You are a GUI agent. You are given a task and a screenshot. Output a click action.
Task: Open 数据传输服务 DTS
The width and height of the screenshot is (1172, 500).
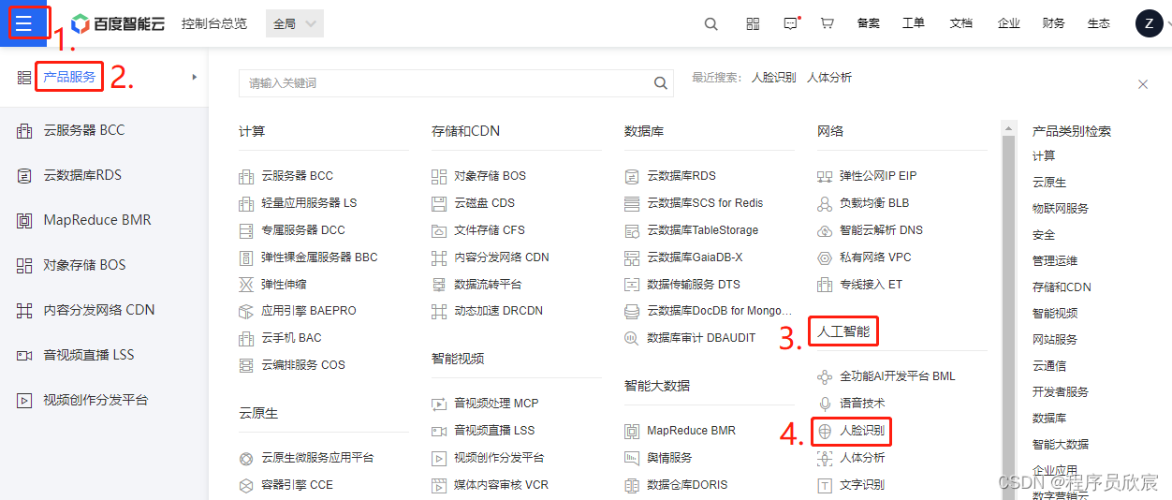click(694, 285)
